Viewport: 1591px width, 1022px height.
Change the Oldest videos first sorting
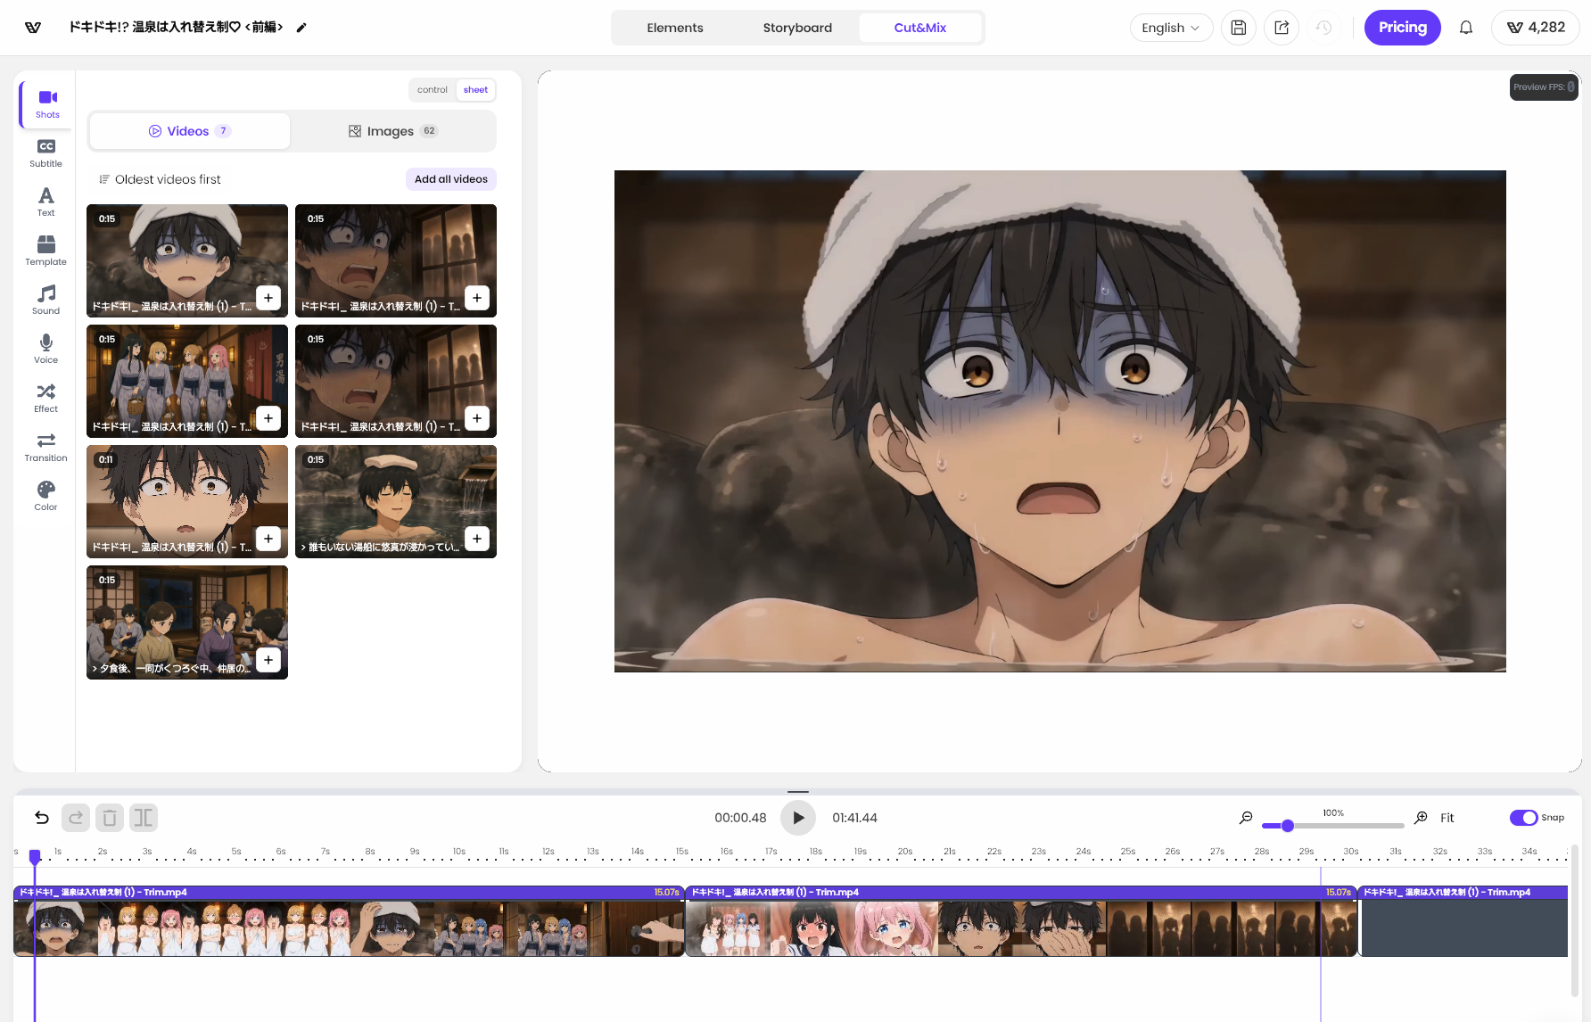pyautogui.click(x=160, y=179)
